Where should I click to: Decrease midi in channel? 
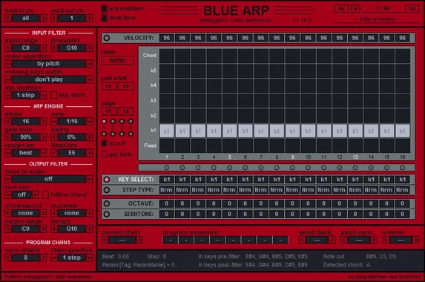click(8, 18)
